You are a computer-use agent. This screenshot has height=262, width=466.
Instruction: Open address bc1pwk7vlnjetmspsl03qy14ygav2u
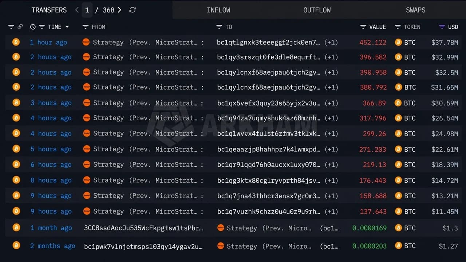(x=143, y=246)
